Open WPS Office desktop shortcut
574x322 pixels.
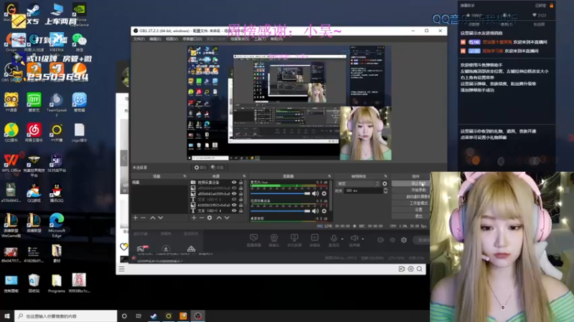point(11,162)
